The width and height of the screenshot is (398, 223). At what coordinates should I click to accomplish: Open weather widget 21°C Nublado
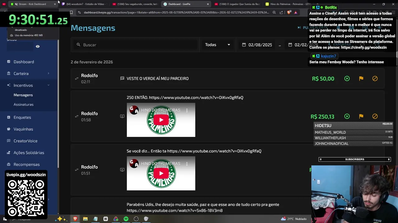(294, 219)
